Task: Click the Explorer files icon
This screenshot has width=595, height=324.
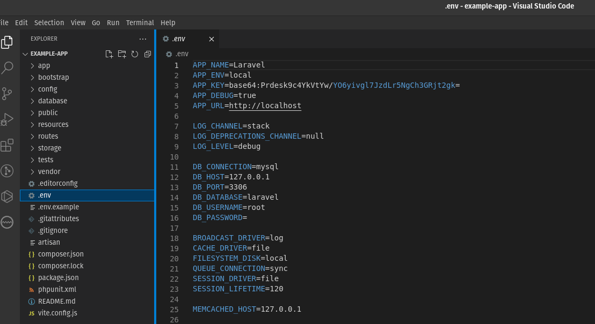Action: tap(7, 42)
